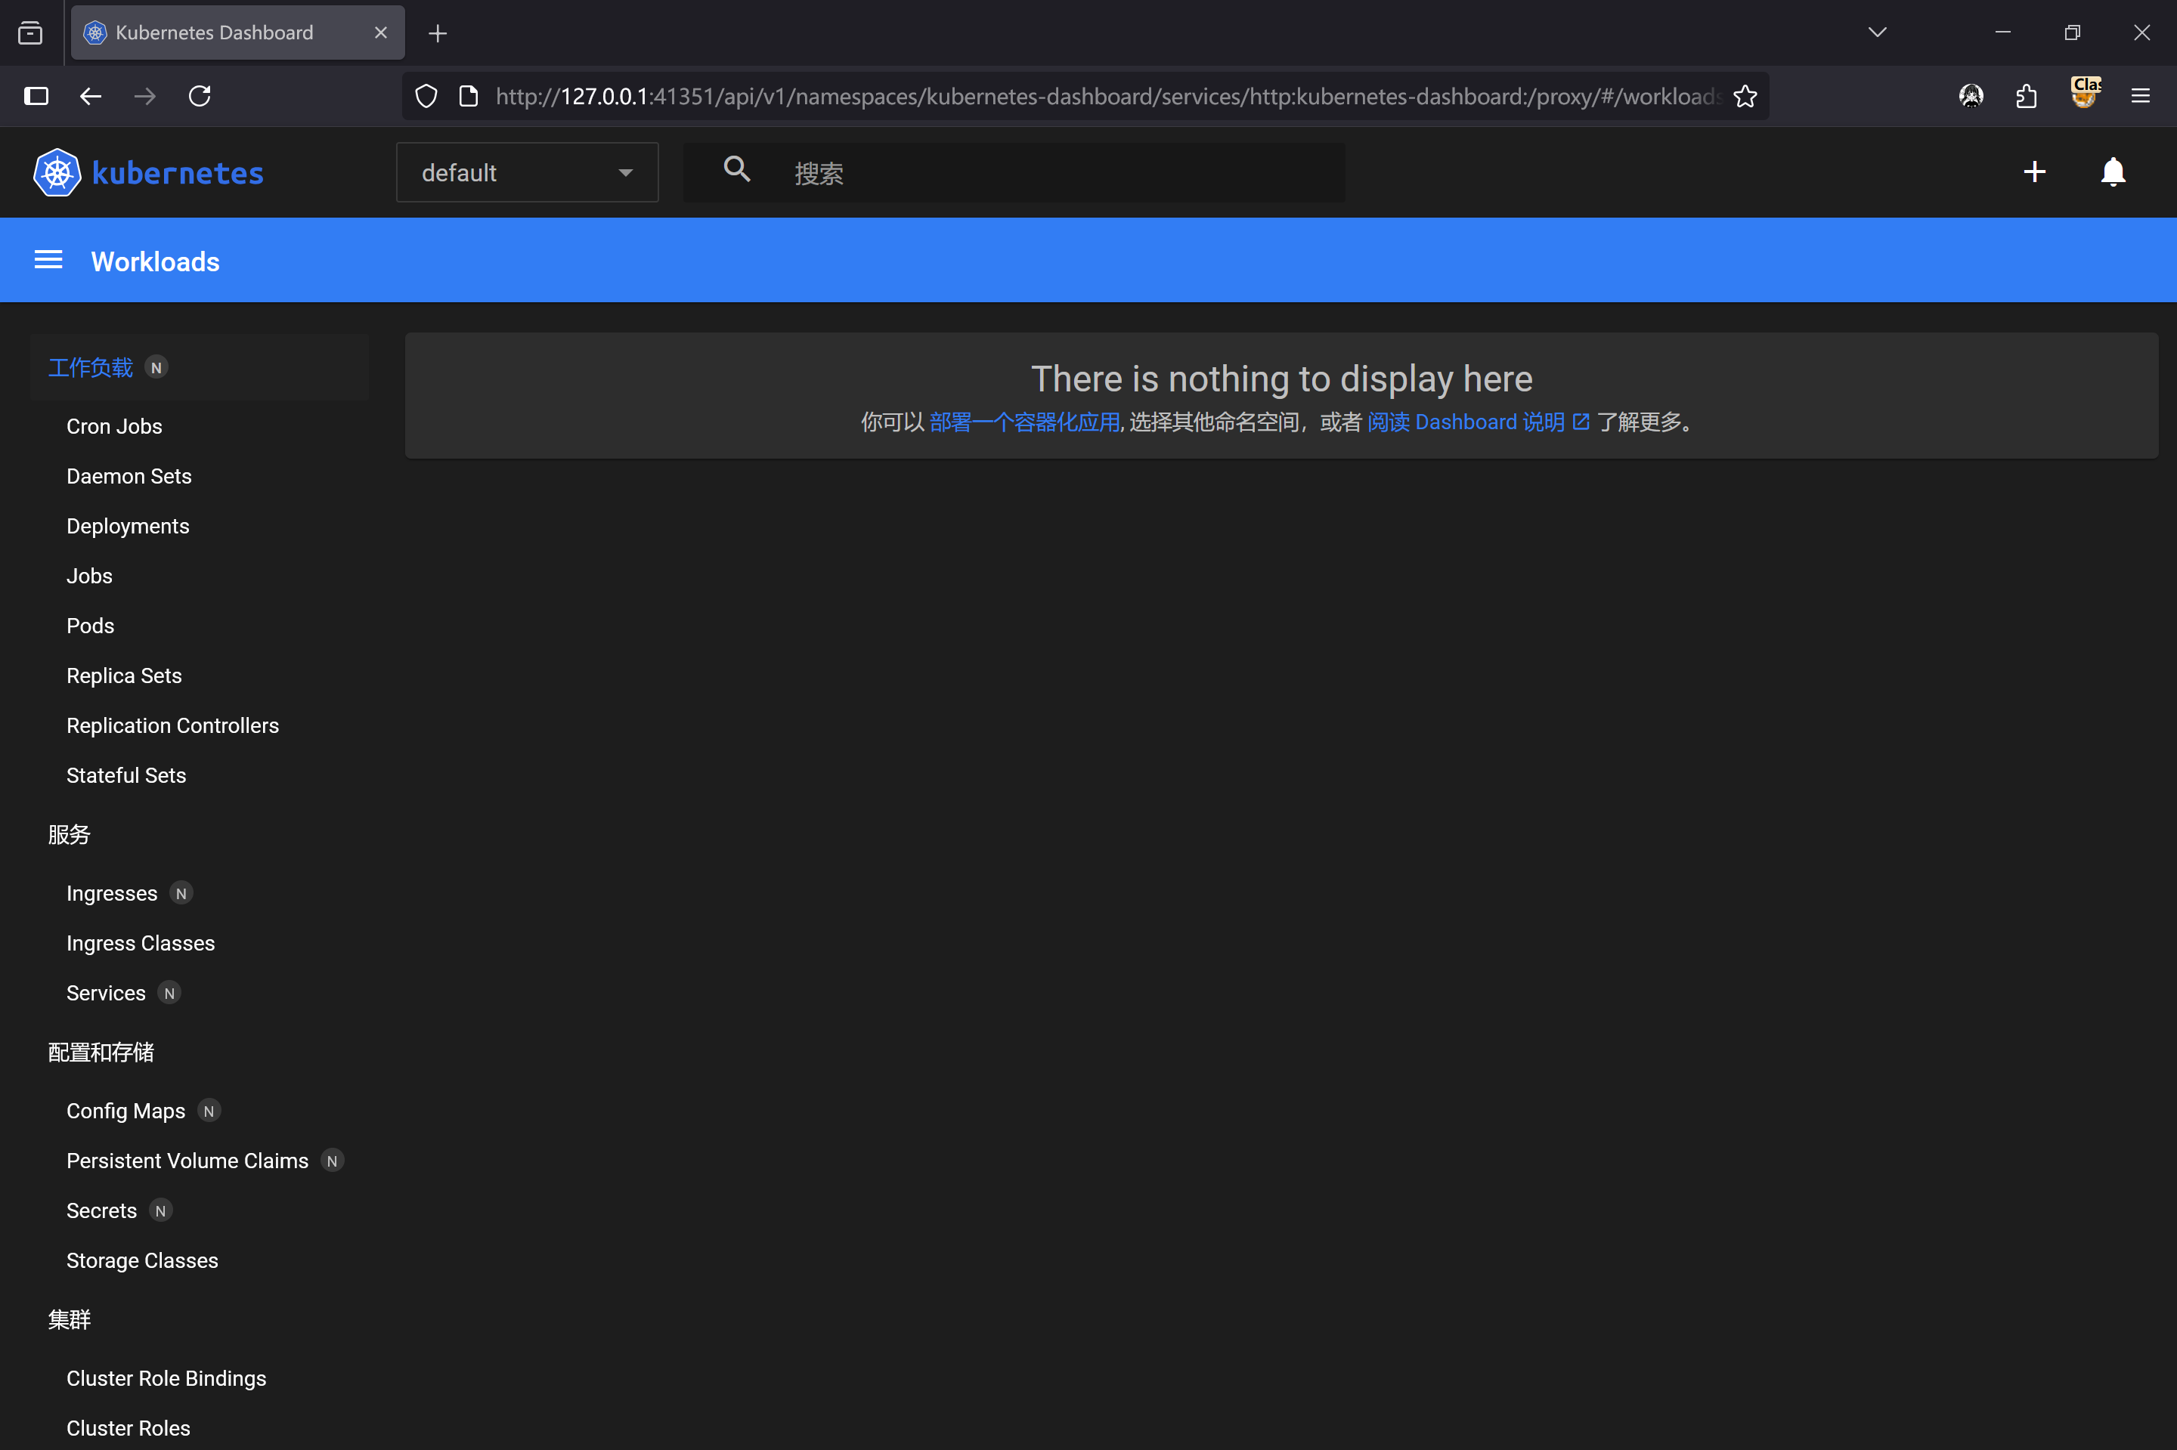Open Deployments in sidebar
This screenshot has height=1450, width=2177.
[128, 526]
